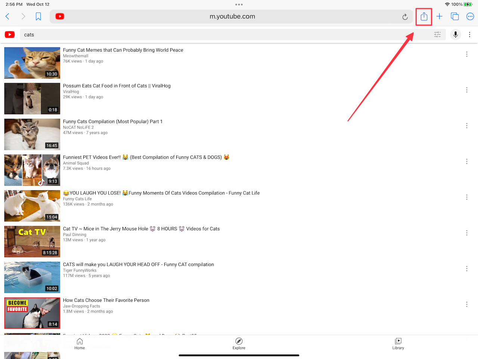Play the Funny Cats Compilation thumbnail
This screenshot has width=478, height=359.
[32, 134]
